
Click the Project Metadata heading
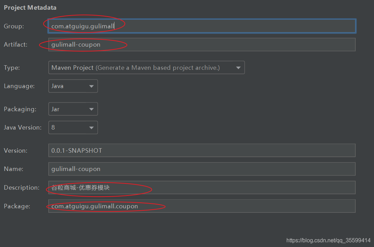(x=30, y=8)
